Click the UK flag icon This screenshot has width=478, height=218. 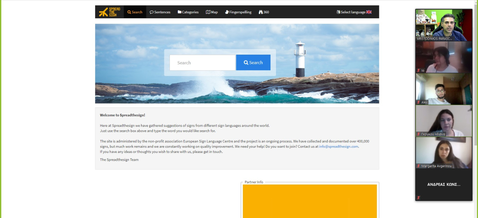(369, 12)
